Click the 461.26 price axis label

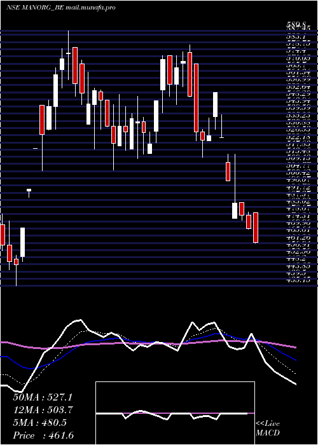pyautogui.click(x=298, y=238)
